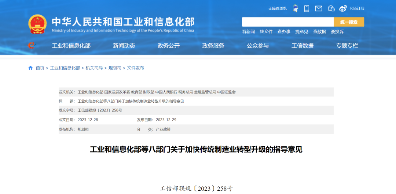This screenshot has height=194, width=396.
Task: Open 新闻动态 navigation menu
Action: coord(124,46)
